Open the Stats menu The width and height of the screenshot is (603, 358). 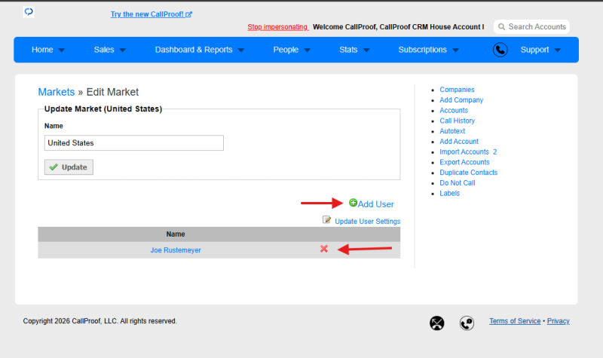pyautogui.click(x=348, y=50)
